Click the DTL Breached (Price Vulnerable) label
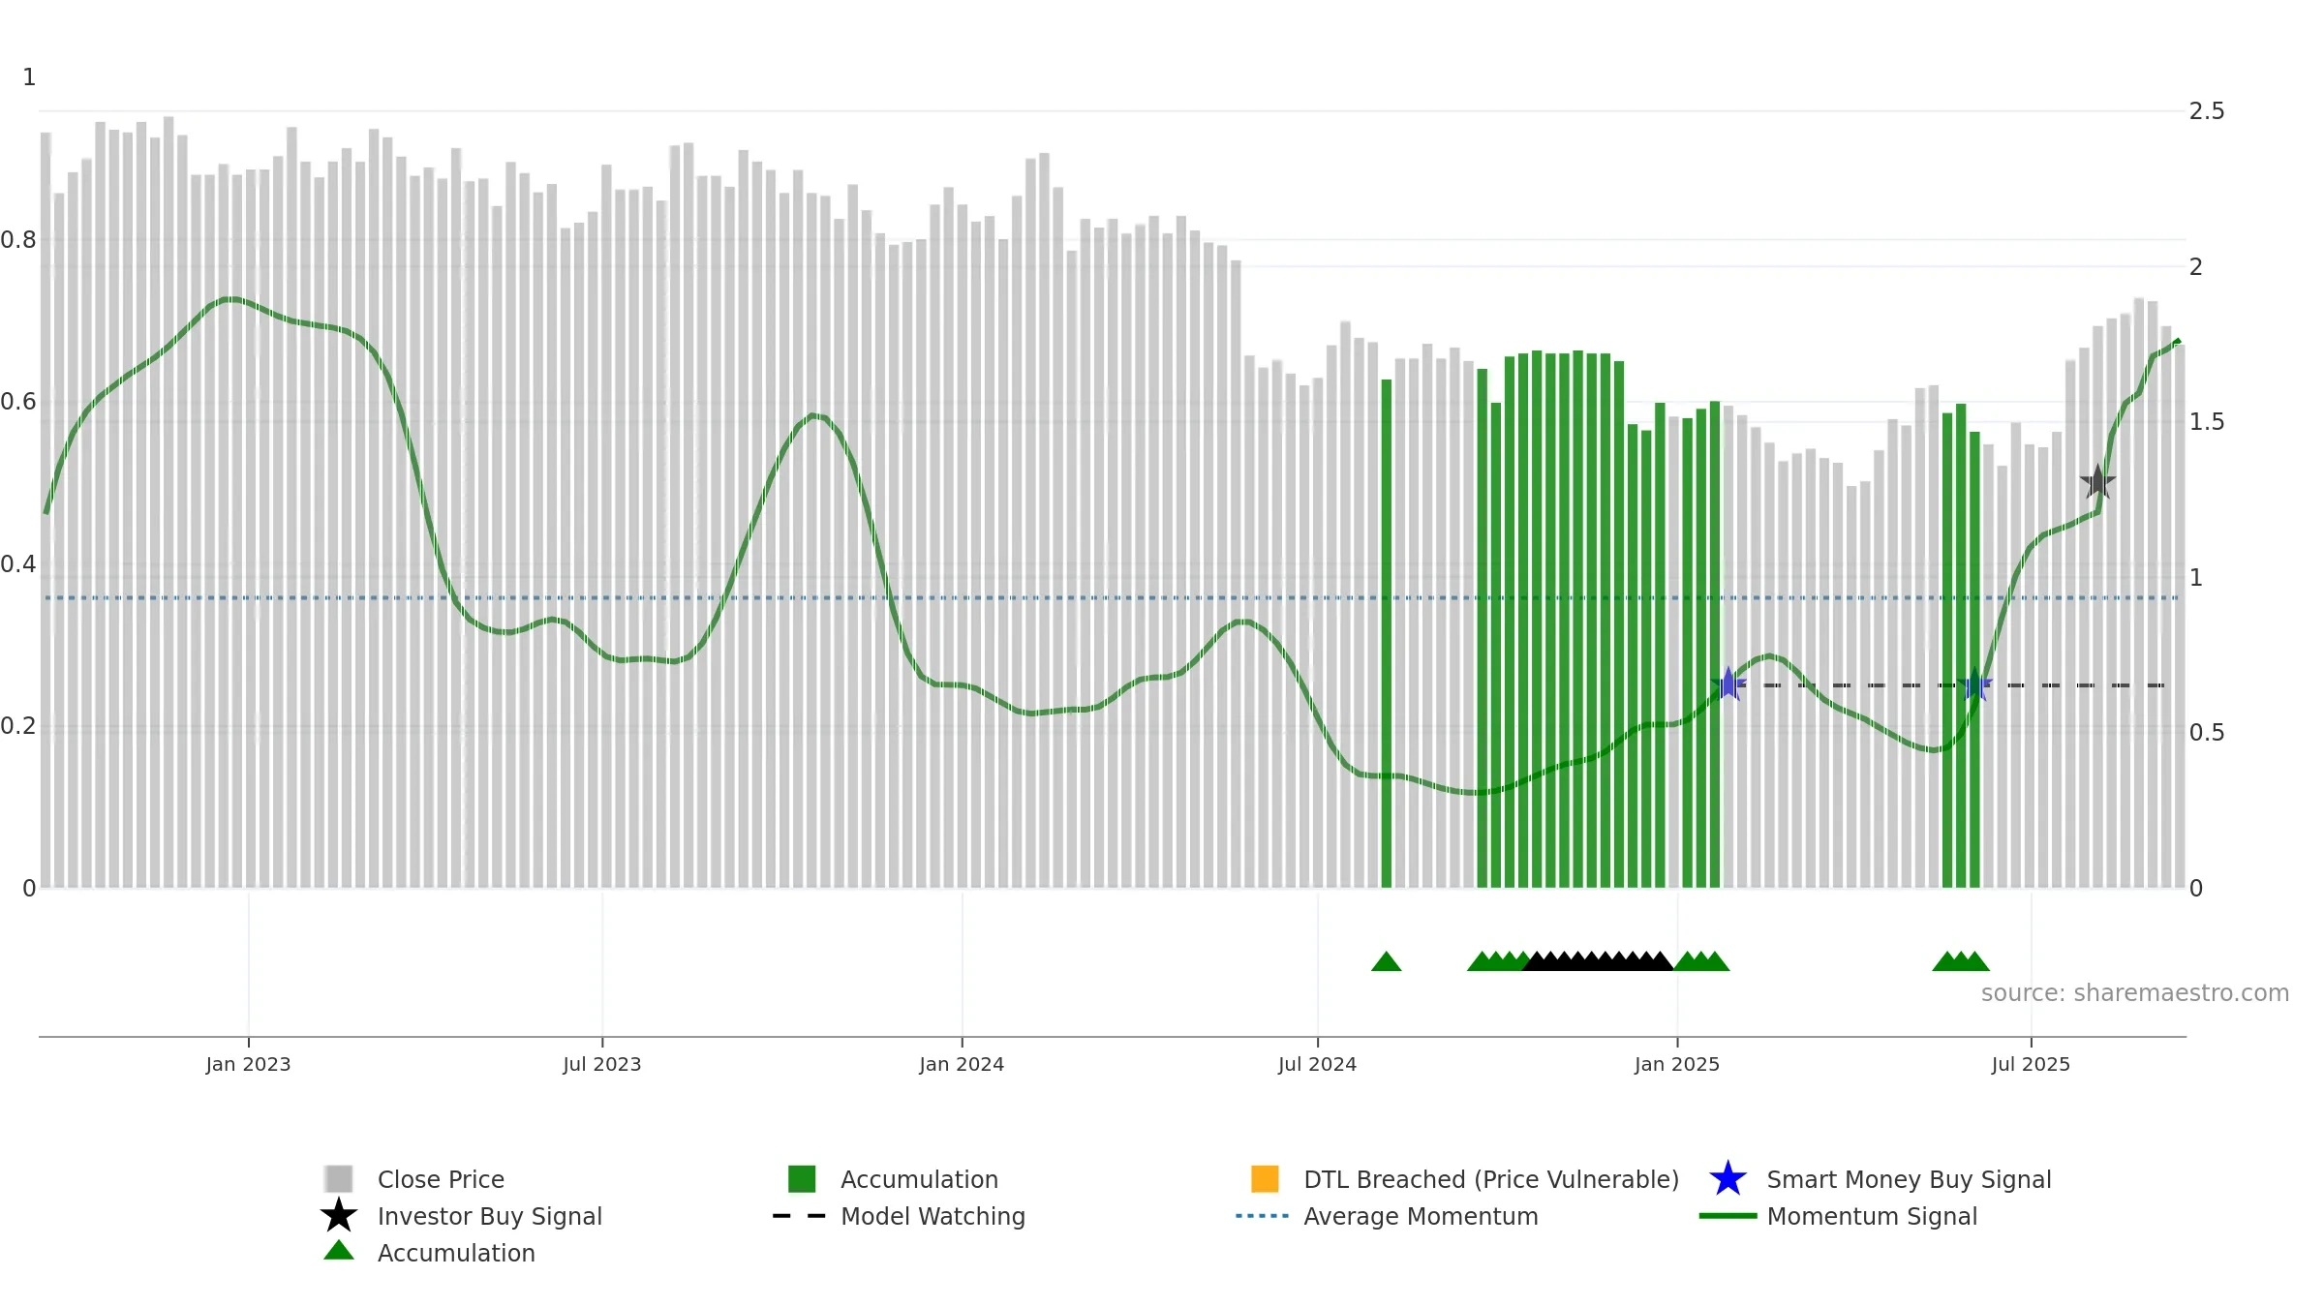The image size is (2324, 1307). (1491, 1179)
